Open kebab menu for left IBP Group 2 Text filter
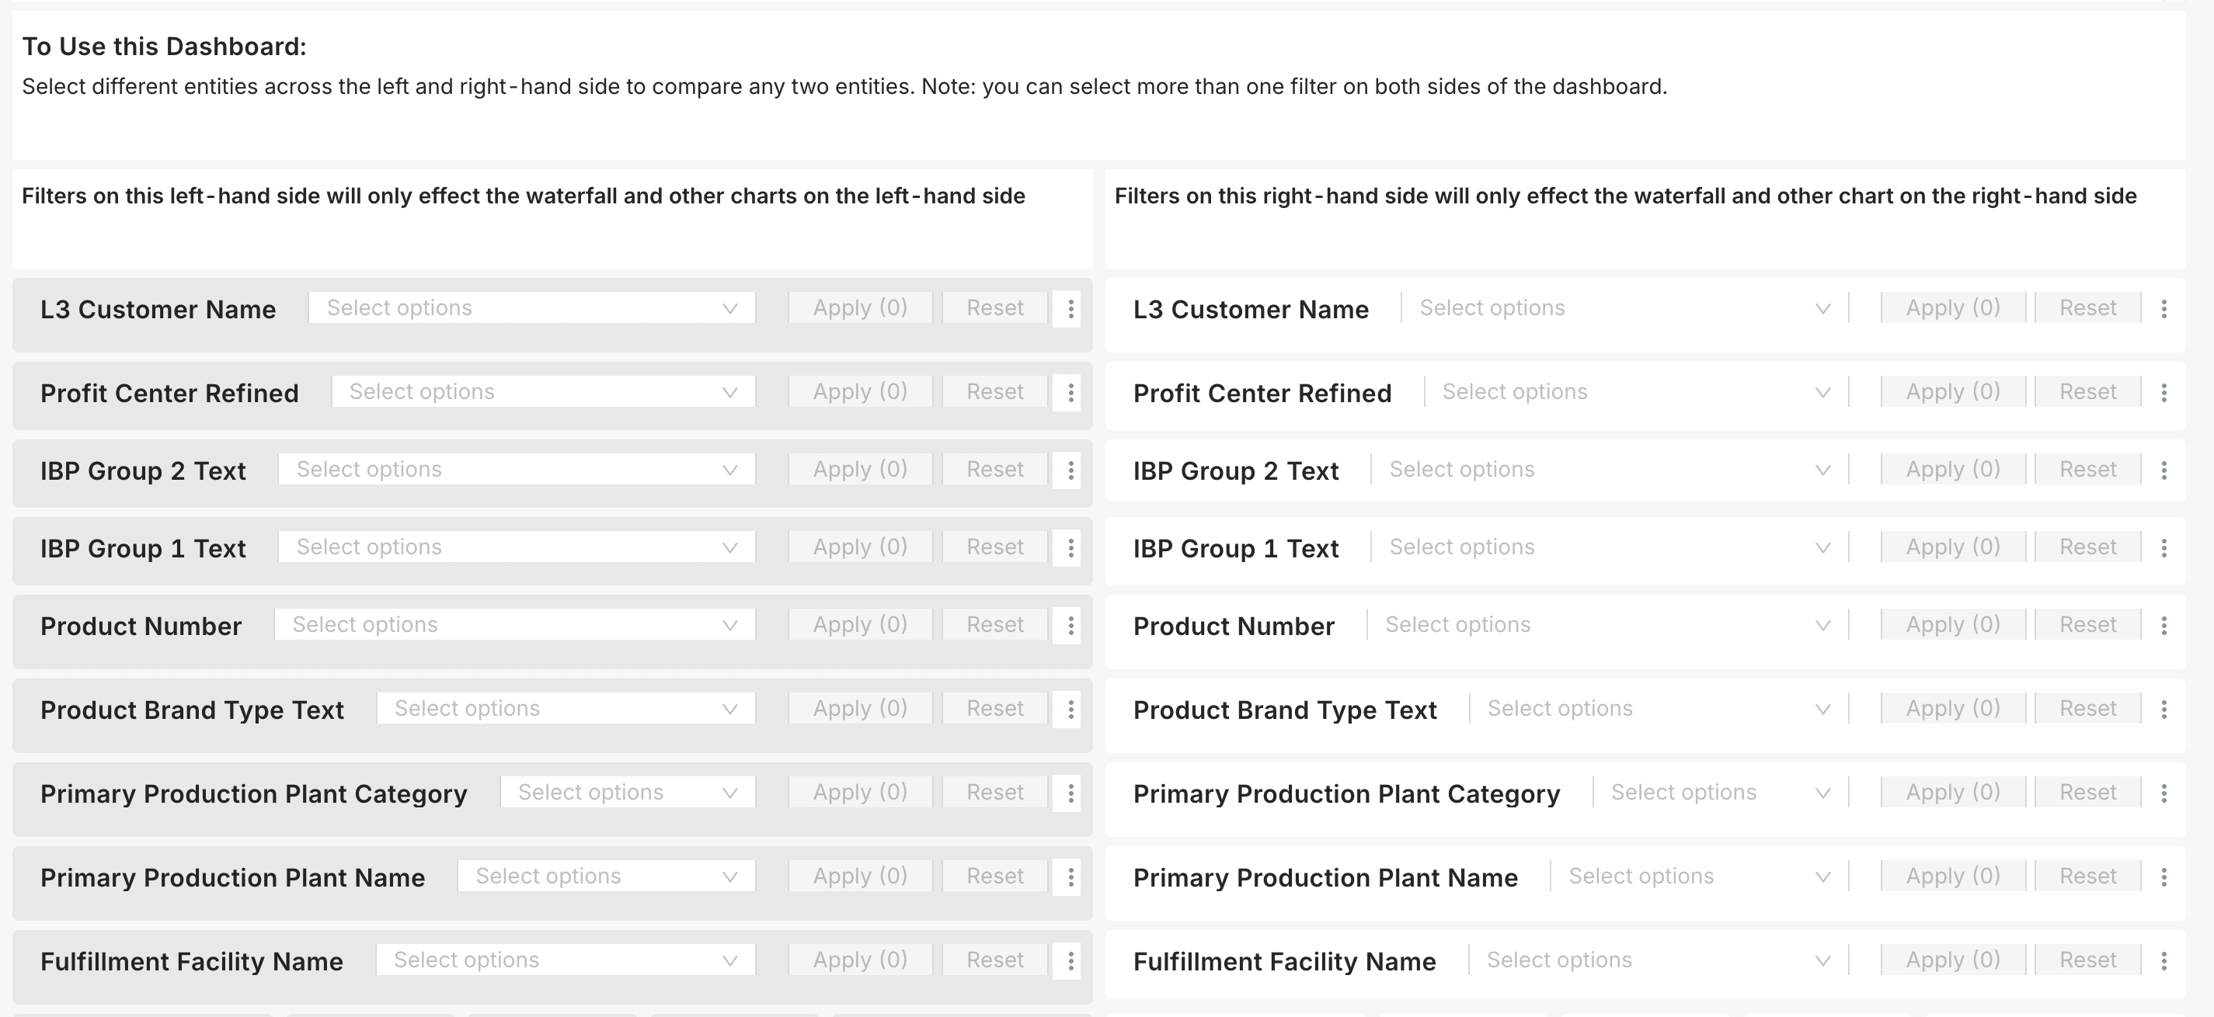This screenshot has width=2214, height=1017. pyautogui.click(x=1070, y=470)
